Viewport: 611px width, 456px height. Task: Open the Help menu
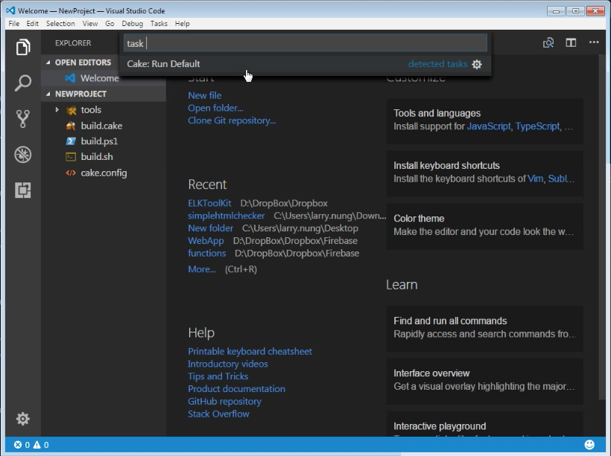183,24
